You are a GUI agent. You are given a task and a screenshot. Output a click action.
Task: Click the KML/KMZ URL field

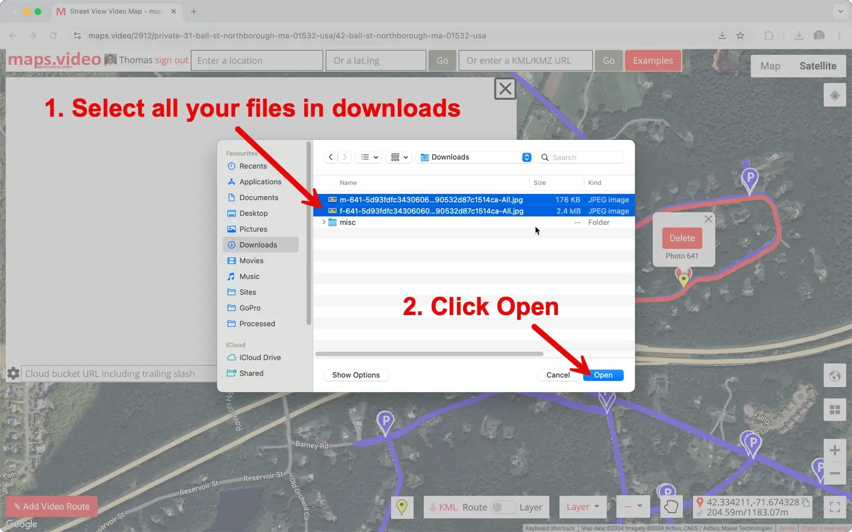(526, 60)
